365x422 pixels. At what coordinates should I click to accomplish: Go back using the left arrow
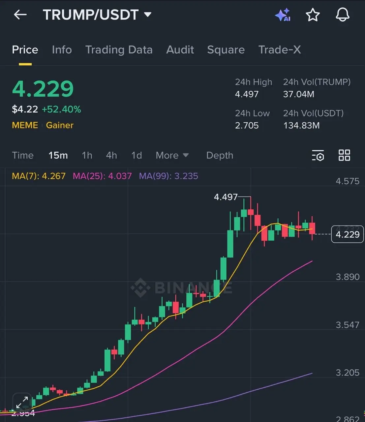pyautogui.click(x=20, y=15)
